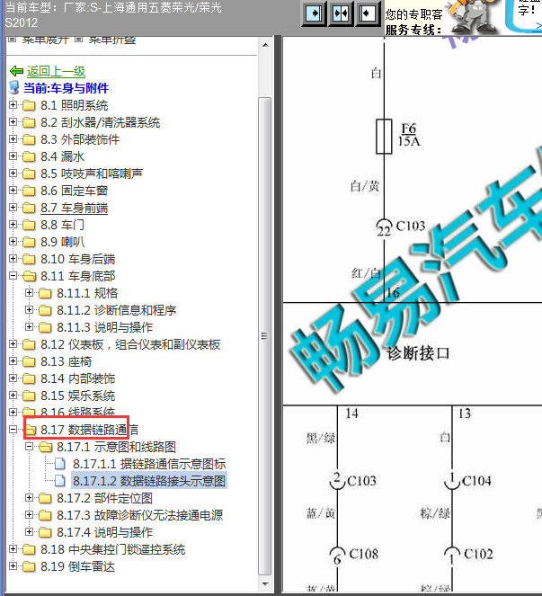Select 8.17.3 故障诊断仪无法接通电源
The width and height of the screenshot is (542, 596).
click(139, 515)
